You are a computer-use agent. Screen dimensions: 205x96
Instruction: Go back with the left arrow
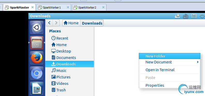(x=49, y=23)
